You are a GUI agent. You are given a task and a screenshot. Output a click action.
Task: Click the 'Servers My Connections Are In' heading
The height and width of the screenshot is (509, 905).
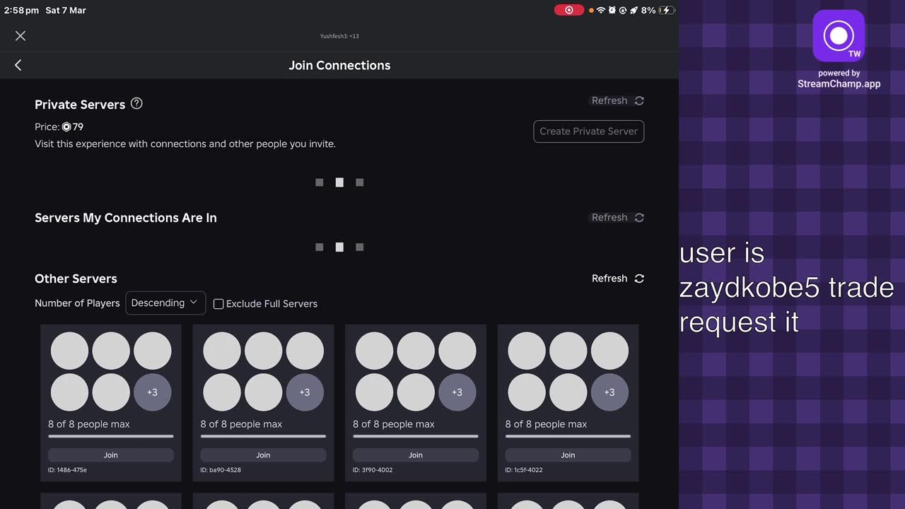tap(126, 218)
